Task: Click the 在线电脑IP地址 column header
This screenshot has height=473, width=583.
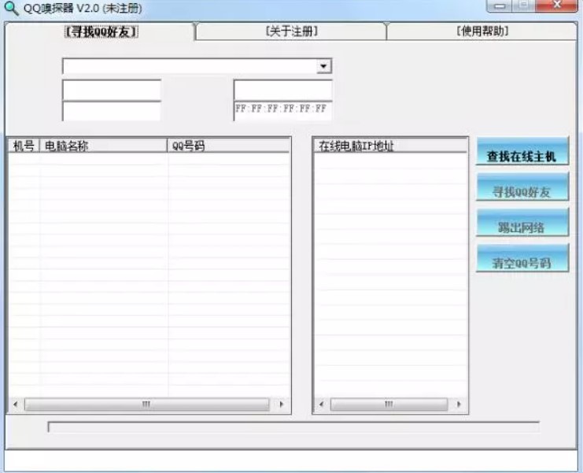Action: tap(390, 146)
